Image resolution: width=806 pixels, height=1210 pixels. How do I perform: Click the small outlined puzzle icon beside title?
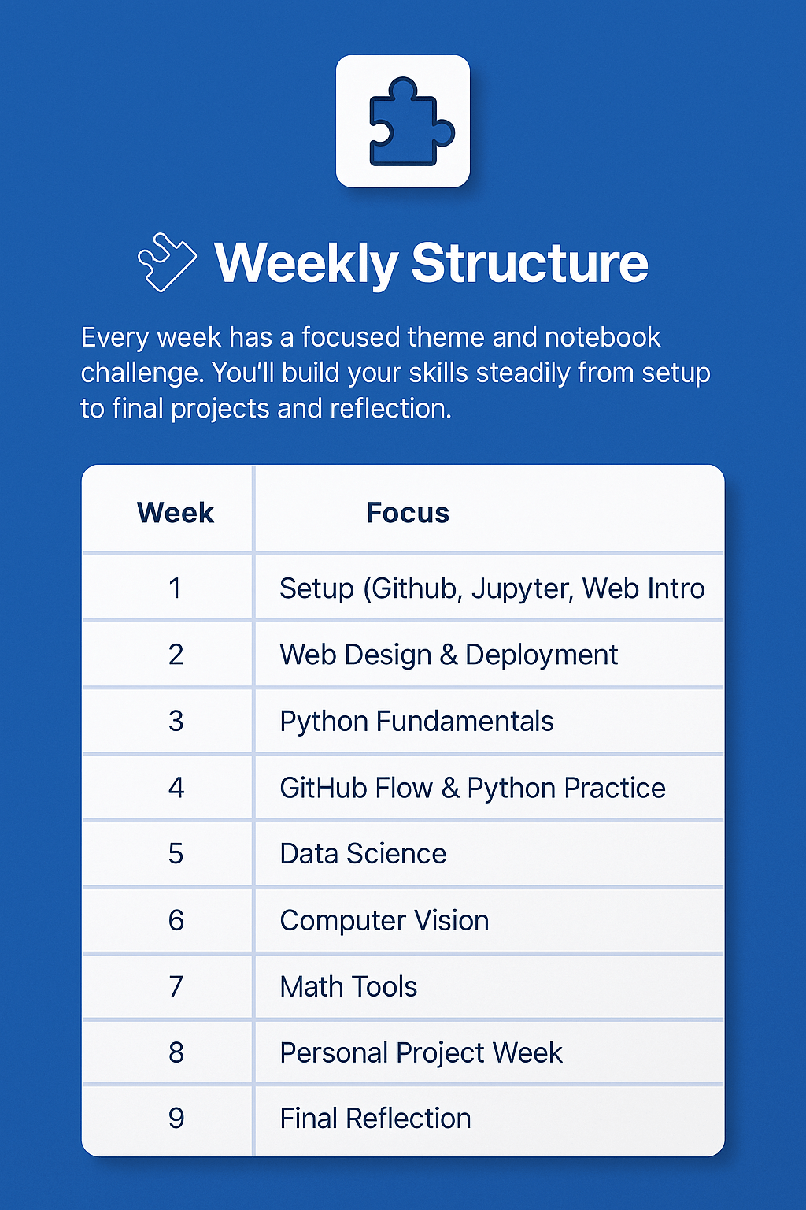pyautogui.click(x=166, y=262)
